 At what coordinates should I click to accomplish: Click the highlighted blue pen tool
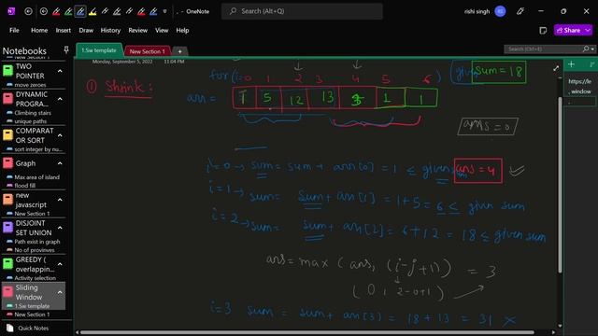(x=80, y=11)
